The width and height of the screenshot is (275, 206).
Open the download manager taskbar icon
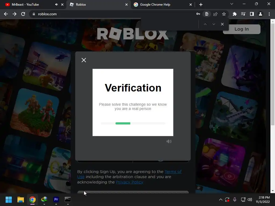click(44, 200)
